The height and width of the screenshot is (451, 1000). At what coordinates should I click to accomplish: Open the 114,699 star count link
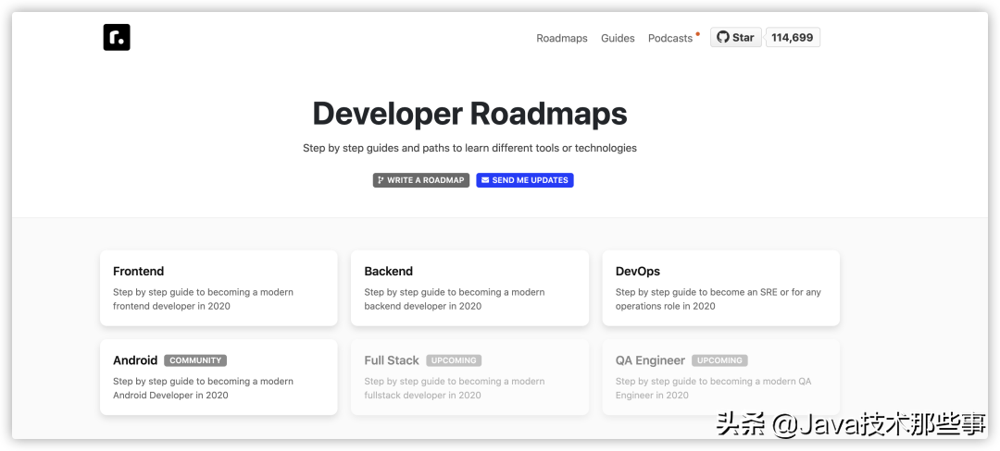pyautogui.click(x=792, y=38)
